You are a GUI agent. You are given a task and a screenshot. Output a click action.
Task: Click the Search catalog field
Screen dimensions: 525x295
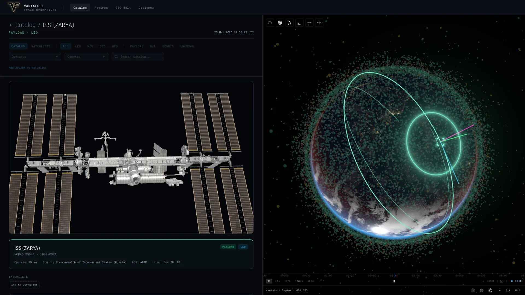[138, 57]
